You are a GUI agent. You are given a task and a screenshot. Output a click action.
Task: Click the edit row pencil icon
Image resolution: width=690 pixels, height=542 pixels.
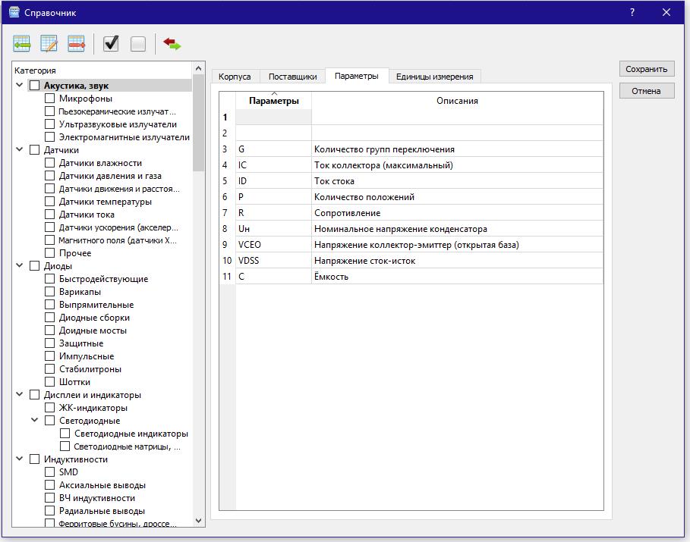pos(49,44)
